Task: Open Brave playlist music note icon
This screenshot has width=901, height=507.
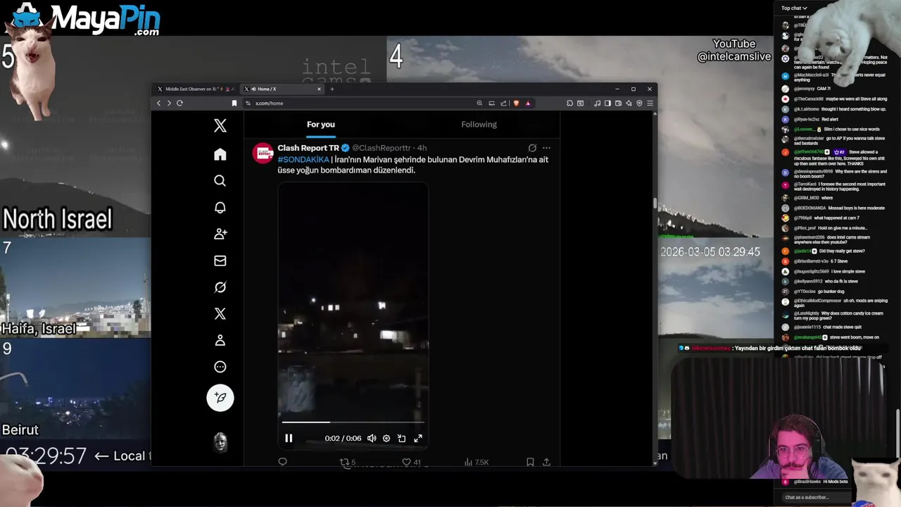Action: click(598, 103)
